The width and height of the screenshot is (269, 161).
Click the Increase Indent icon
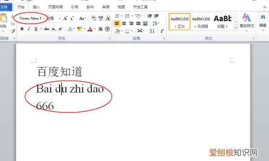156,16
